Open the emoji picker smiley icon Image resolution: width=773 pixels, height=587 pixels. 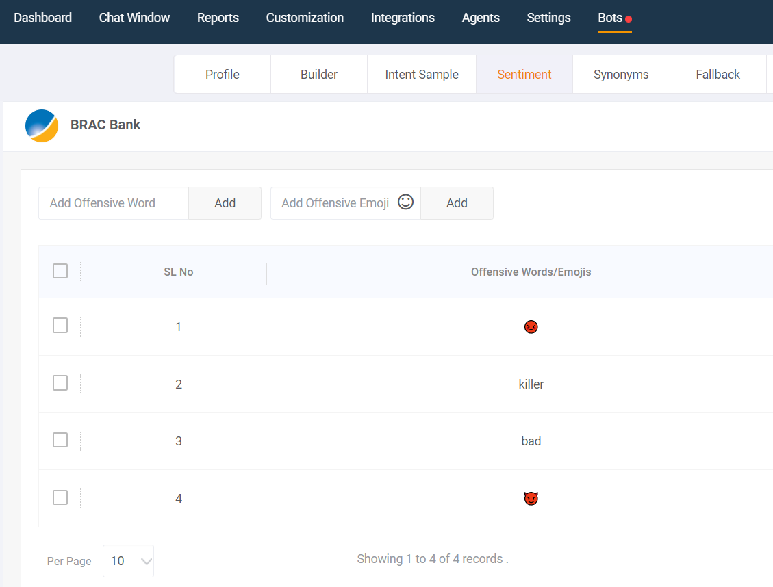[405, 202]
